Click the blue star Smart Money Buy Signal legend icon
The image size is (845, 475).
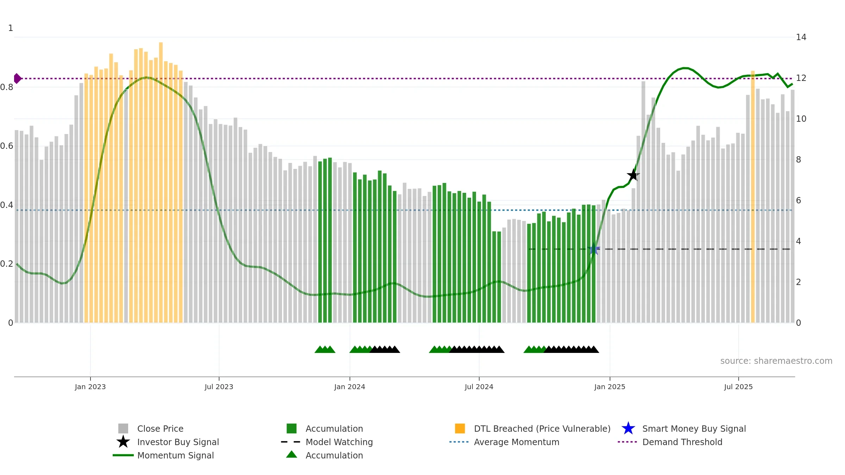628,428
